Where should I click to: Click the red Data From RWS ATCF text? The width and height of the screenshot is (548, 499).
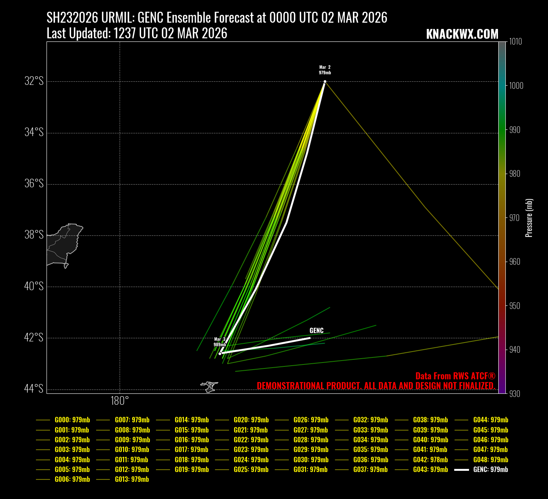point(455,376)
